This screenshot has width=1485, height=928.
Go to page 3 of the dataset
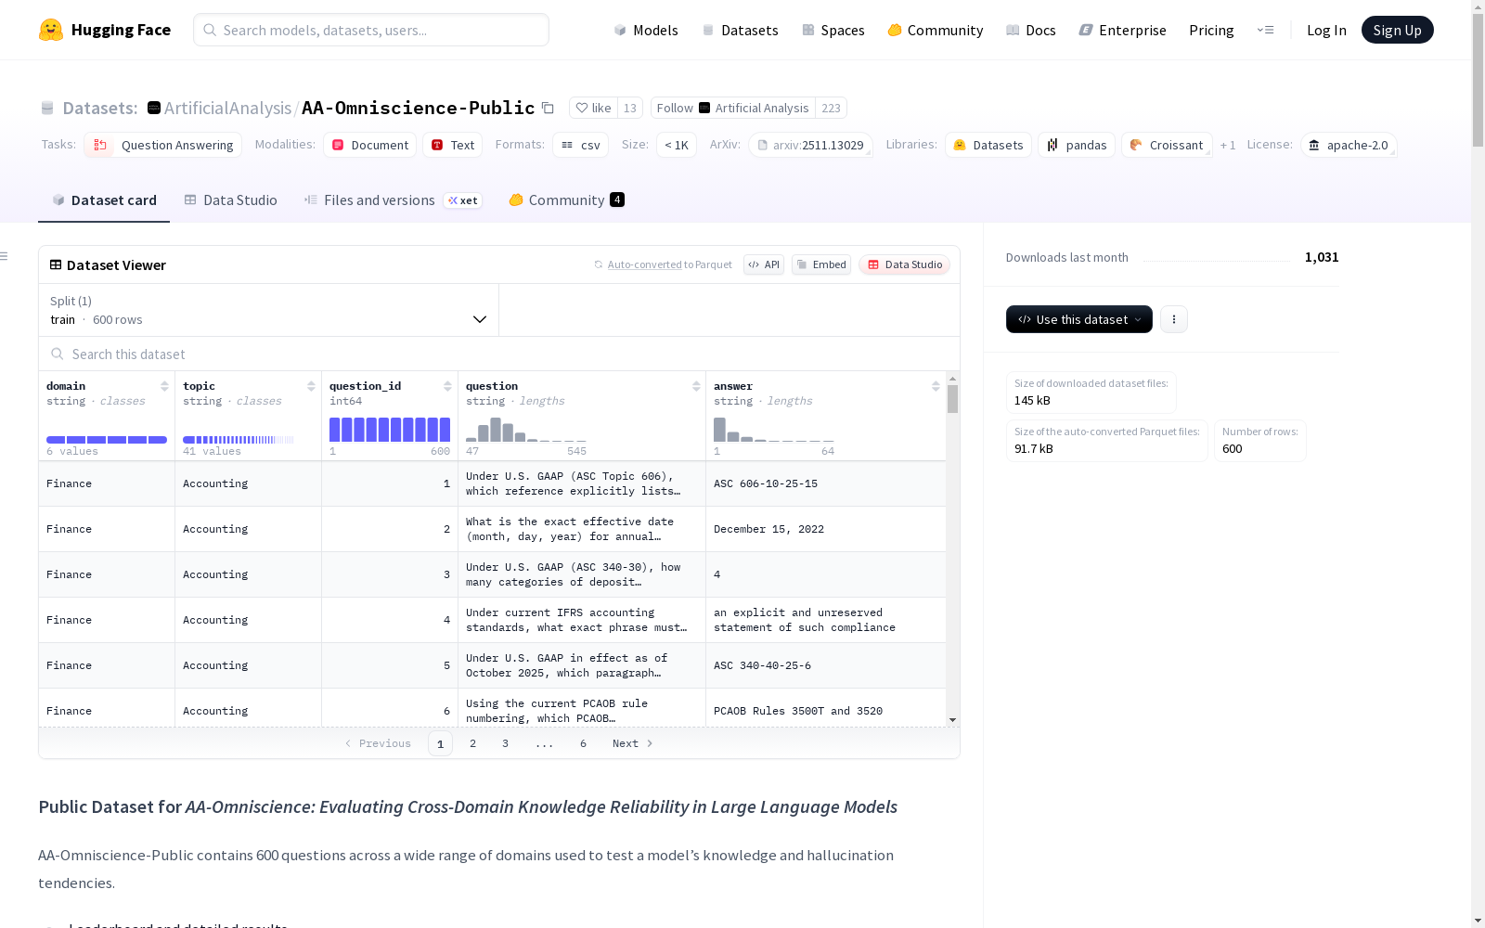coord(505,743)
